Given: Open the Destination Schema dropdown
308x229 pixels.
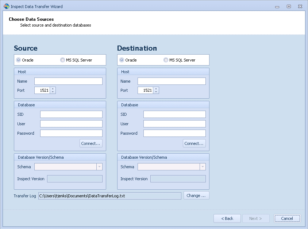Looking at the screenshot, I should point(203,167).
